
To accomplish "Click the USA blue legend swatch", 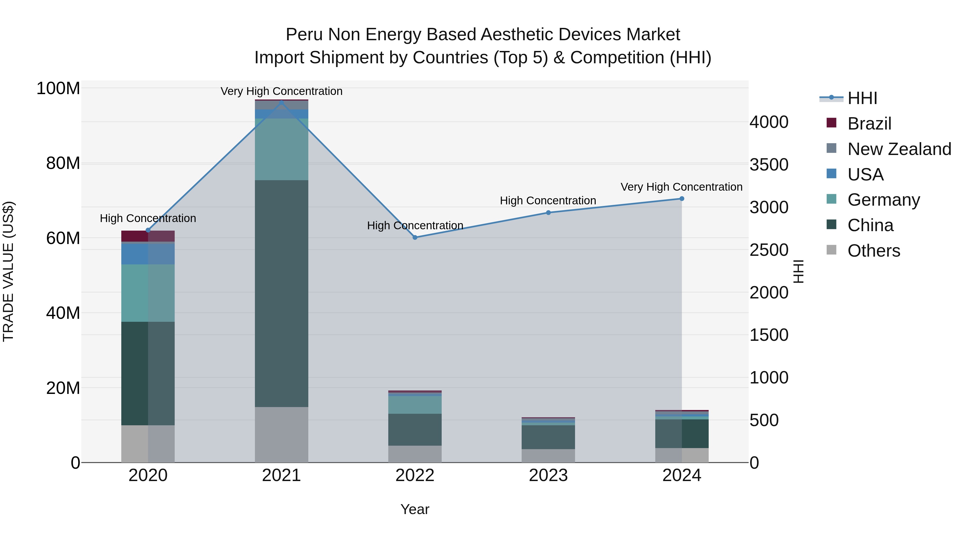I will point(831,173).
